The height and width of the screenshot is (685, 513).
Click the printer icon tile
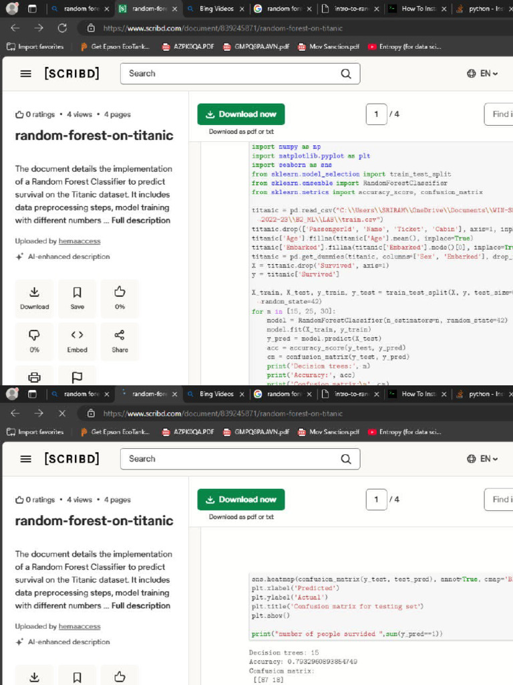click(35, 377)
